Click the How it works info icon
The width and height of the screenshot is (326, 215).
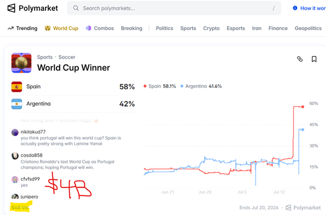pyautogui.click(x=295, y=8)
